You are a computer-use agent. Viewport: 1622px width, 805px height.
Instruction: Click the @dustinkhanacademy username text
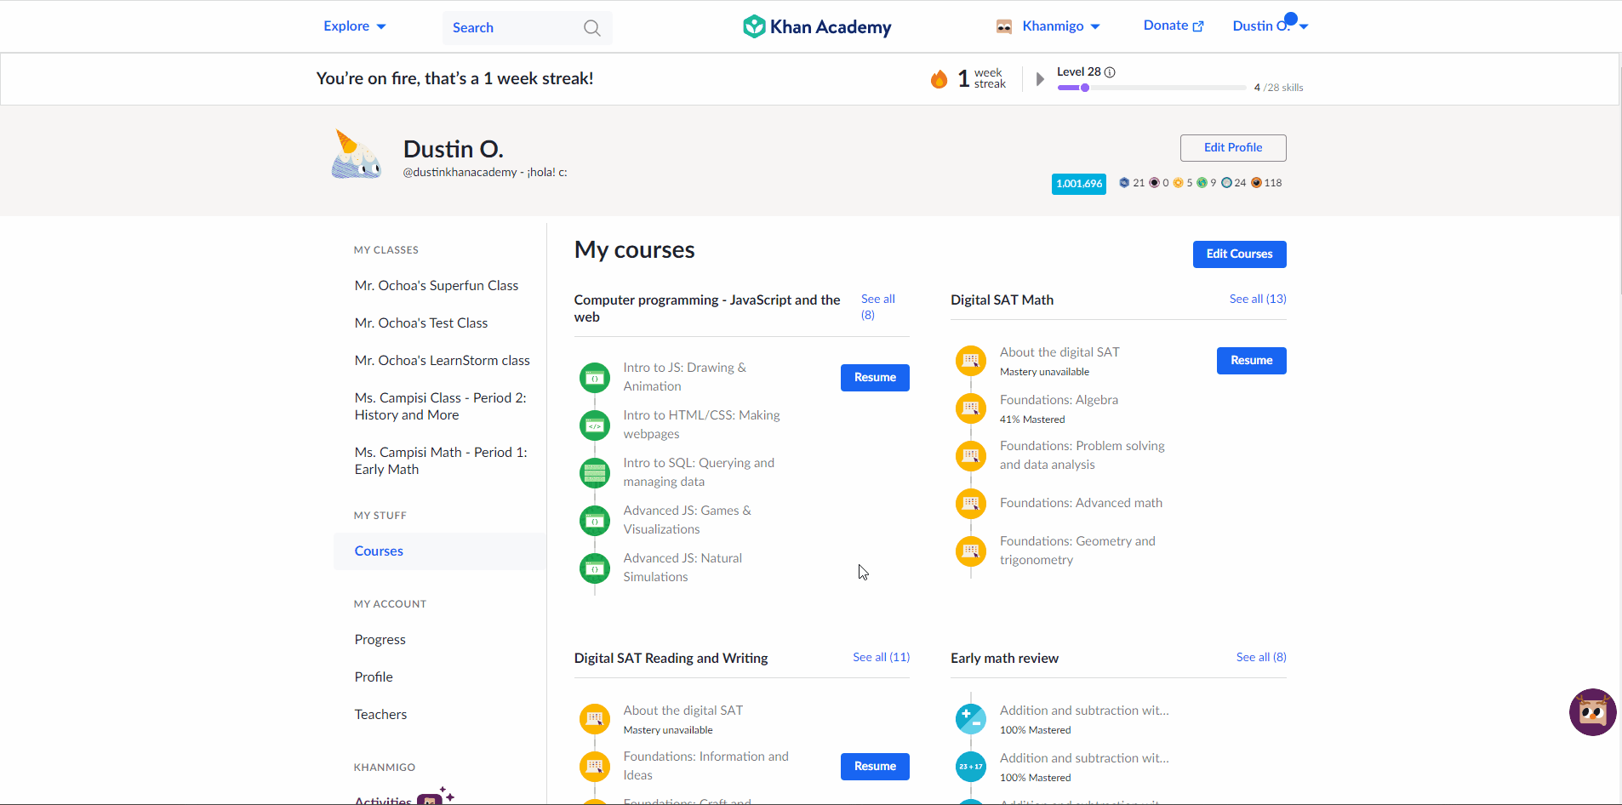pos(460,173)
